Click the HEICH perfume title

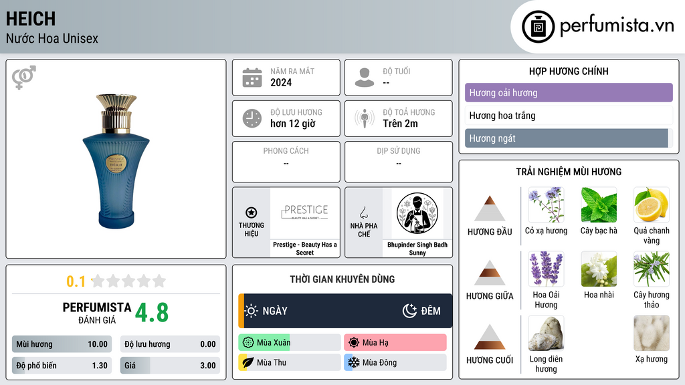(x=31, y=19)
